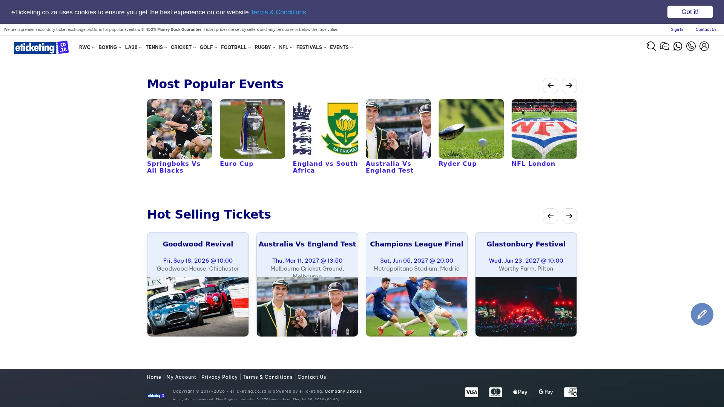Click Goodwood Revival racing cars image

click(198, 307)
